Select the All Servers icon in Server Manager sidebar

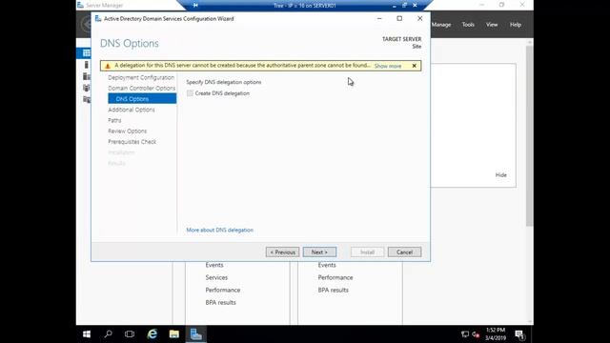tap(87, 76)
